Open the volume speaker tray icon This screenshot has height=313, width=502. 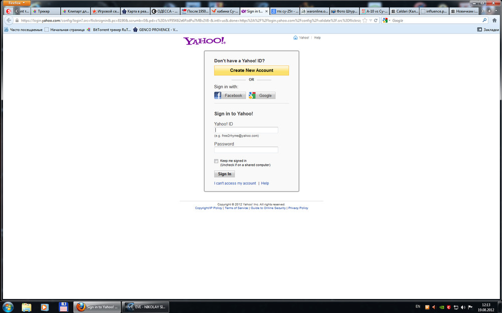tap(463, 307)
